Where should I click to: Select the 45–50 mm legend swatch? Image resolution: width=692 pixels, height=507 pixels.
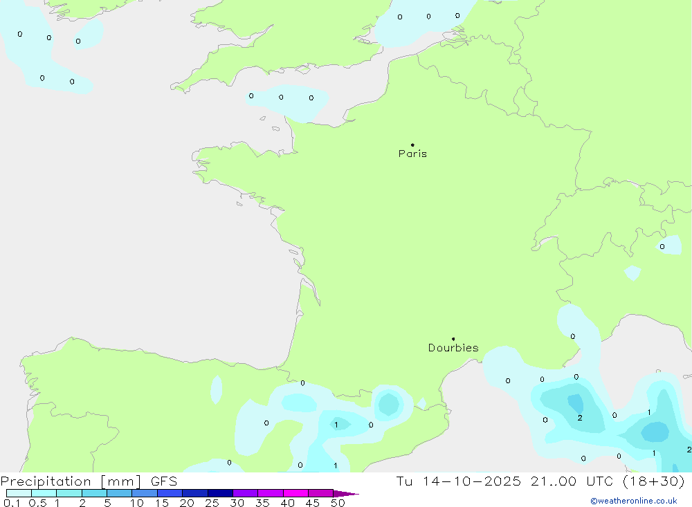(x=321, y=493)
